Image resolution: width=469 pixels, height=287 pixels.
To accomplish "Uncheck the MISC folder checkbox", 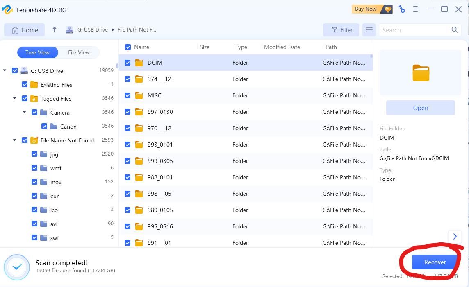I will point(127,95).
